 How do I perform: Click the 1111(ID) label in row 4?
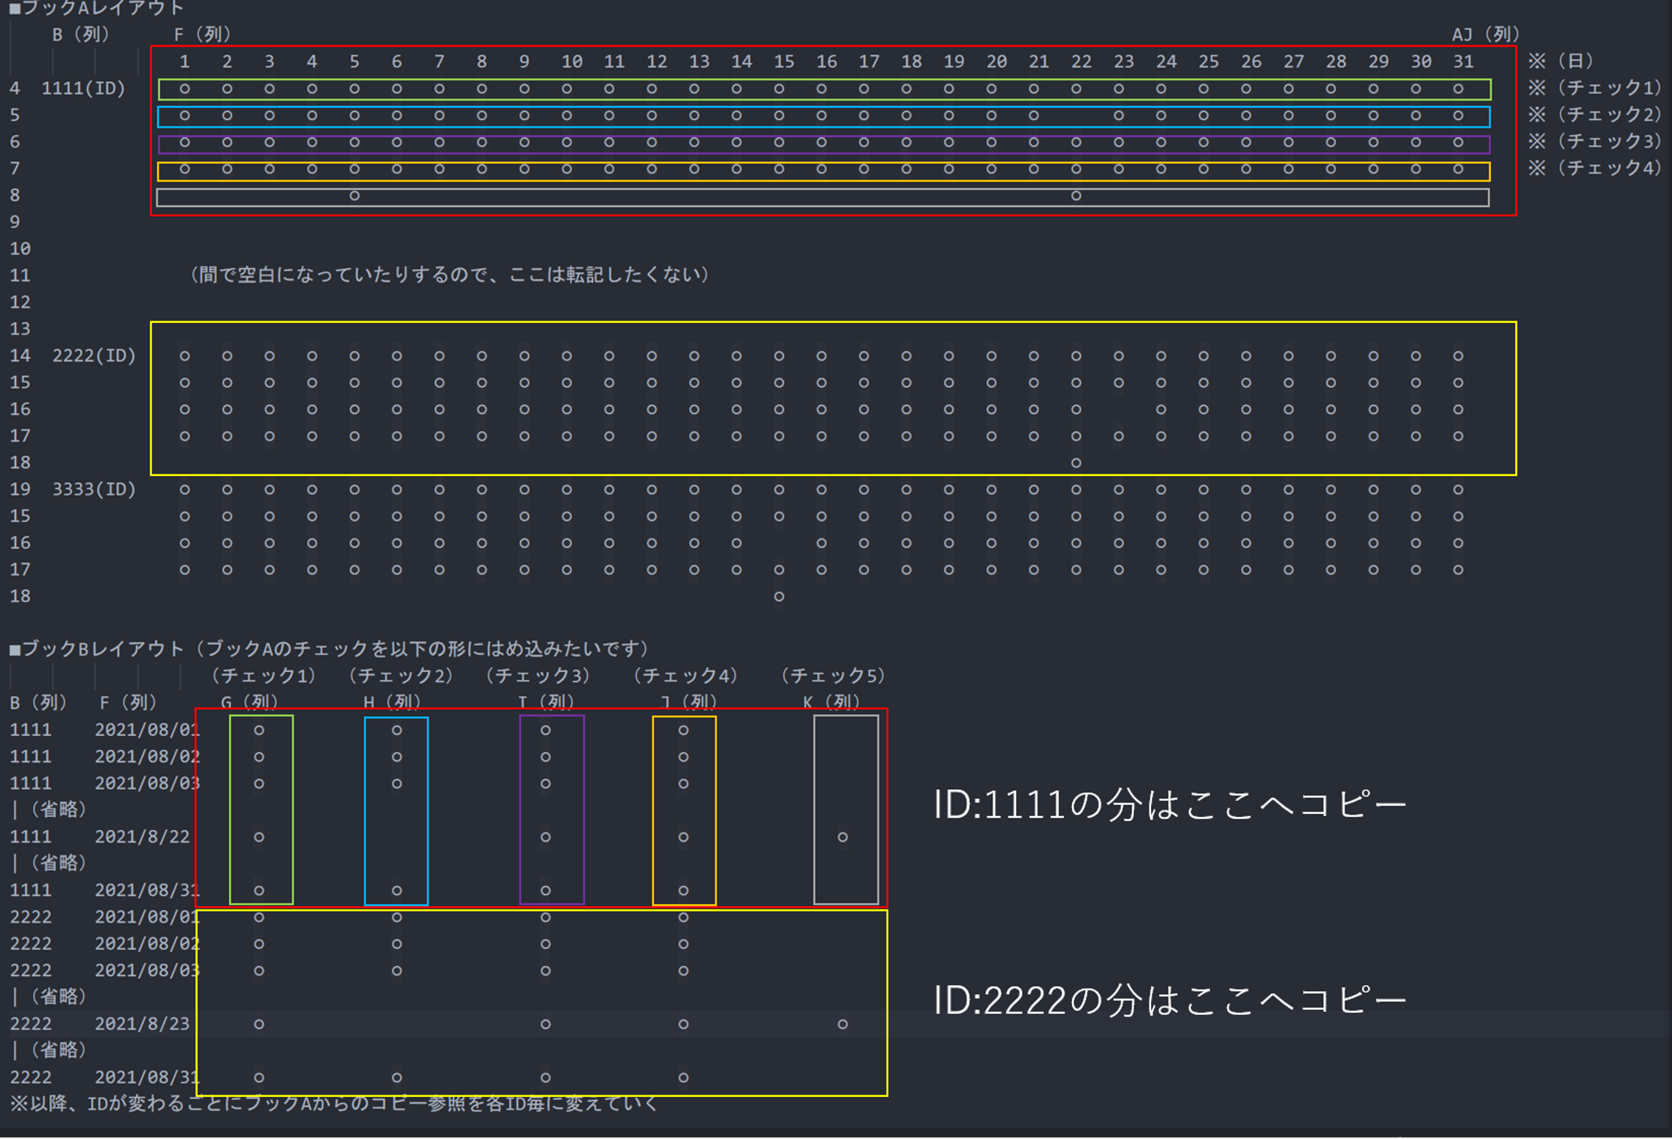pyautogui.click(x=83, y=89)
